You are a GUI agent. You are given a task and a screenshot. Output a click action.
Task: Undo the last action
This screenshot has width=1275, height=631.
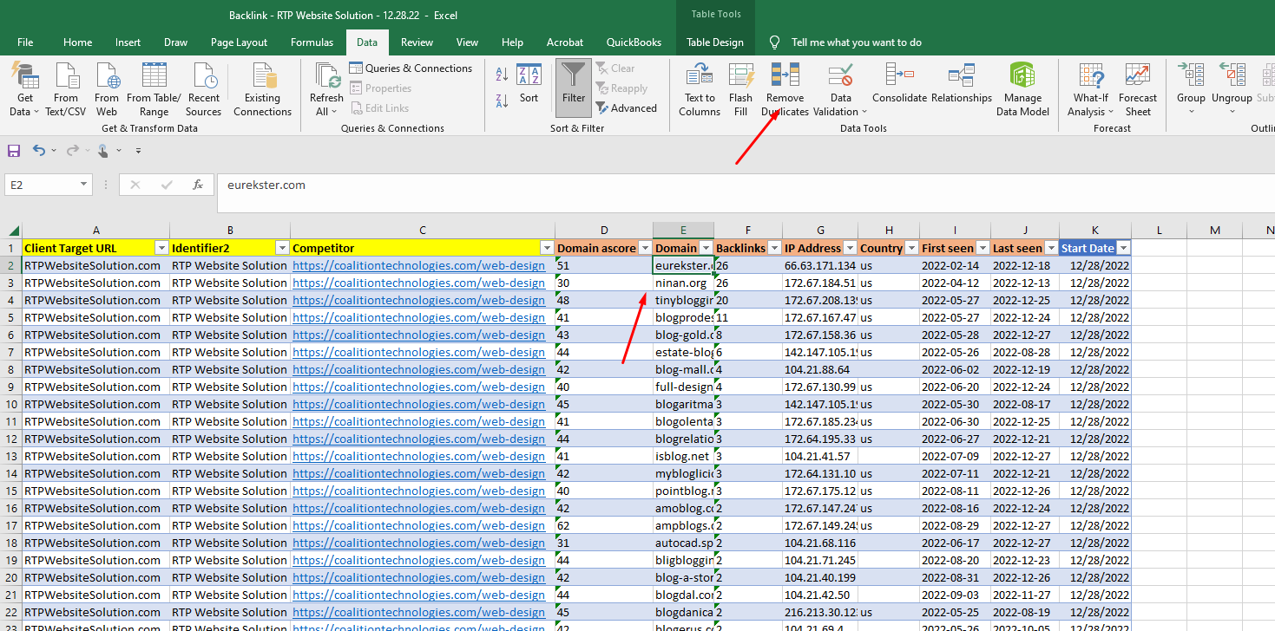(x=39, y=151)
